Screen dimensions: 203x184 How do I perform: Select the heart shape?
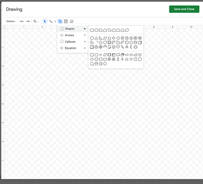click(118, 47)
